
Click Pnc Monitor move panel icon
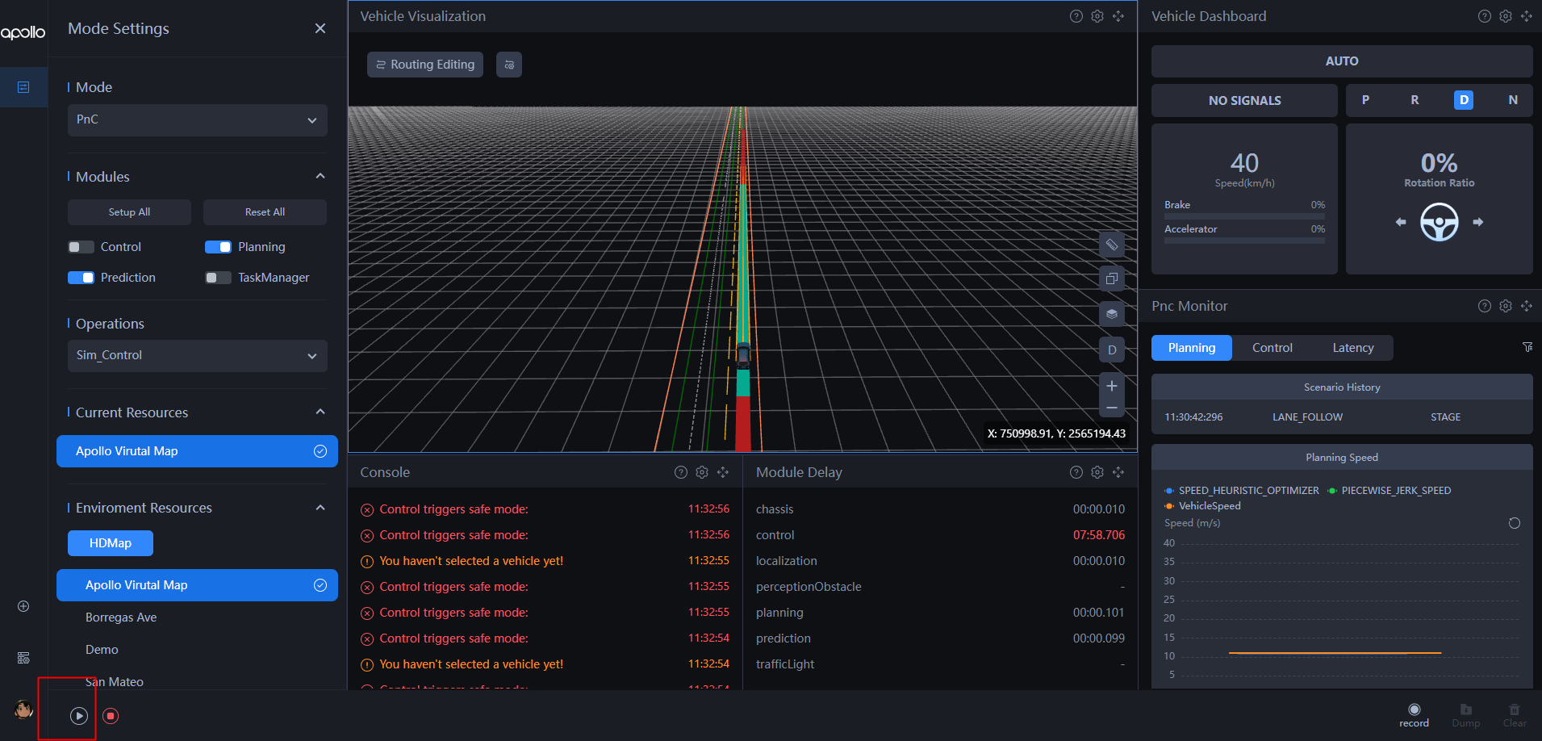(x=1527, y=306)
